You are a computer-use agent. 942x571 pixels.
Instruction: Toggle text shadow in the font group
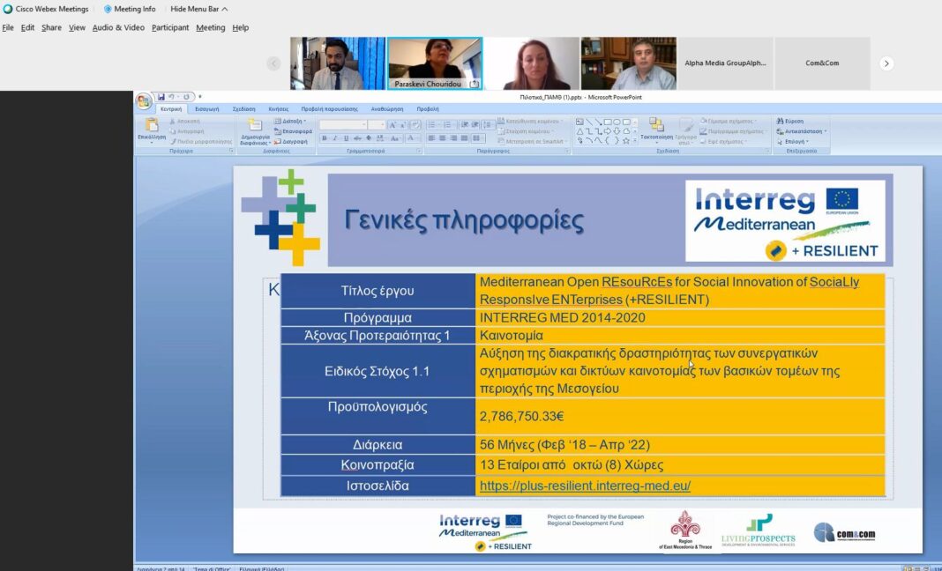pos(369,138)
